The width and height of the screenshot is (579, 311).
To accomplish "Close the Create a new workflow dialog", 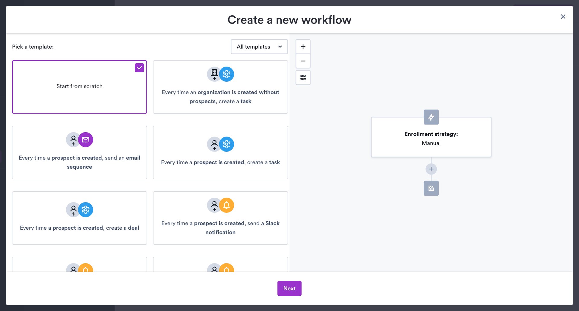I will click(x=563, y=17).
